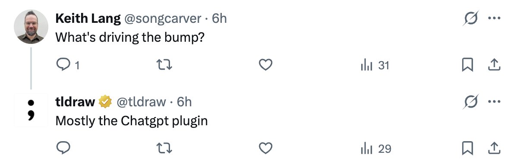Like the "What's driving the bump?" tweet
Image resolution: width=516 pixels, height=167 pixels.
pos(265,65)
